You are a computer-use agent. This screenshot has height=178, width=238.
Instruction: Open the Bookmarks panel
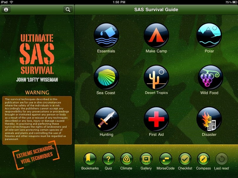point(90,160)
